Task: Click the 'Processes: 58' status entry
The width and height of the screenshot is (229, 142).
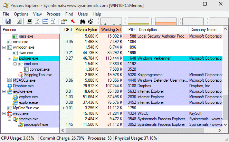Action: click(99, 138)
